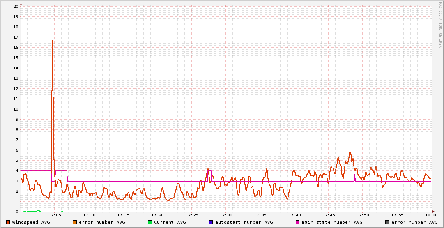This screenshot has width=444, height=228.
Task: Click the orange error_number AVG legend swatch
Action: [x=75, y=222]
